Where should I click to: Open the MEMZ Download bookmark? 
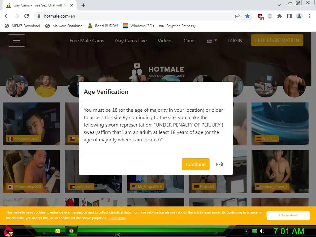click(22, 26)
